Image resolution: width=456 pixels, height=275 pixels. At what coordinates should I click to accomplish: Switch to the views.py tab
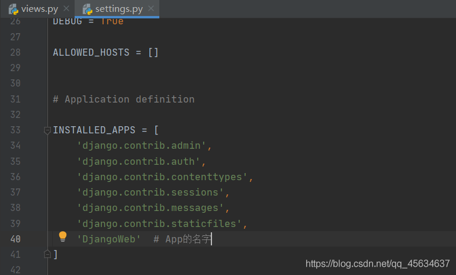(x=37, y=9)
